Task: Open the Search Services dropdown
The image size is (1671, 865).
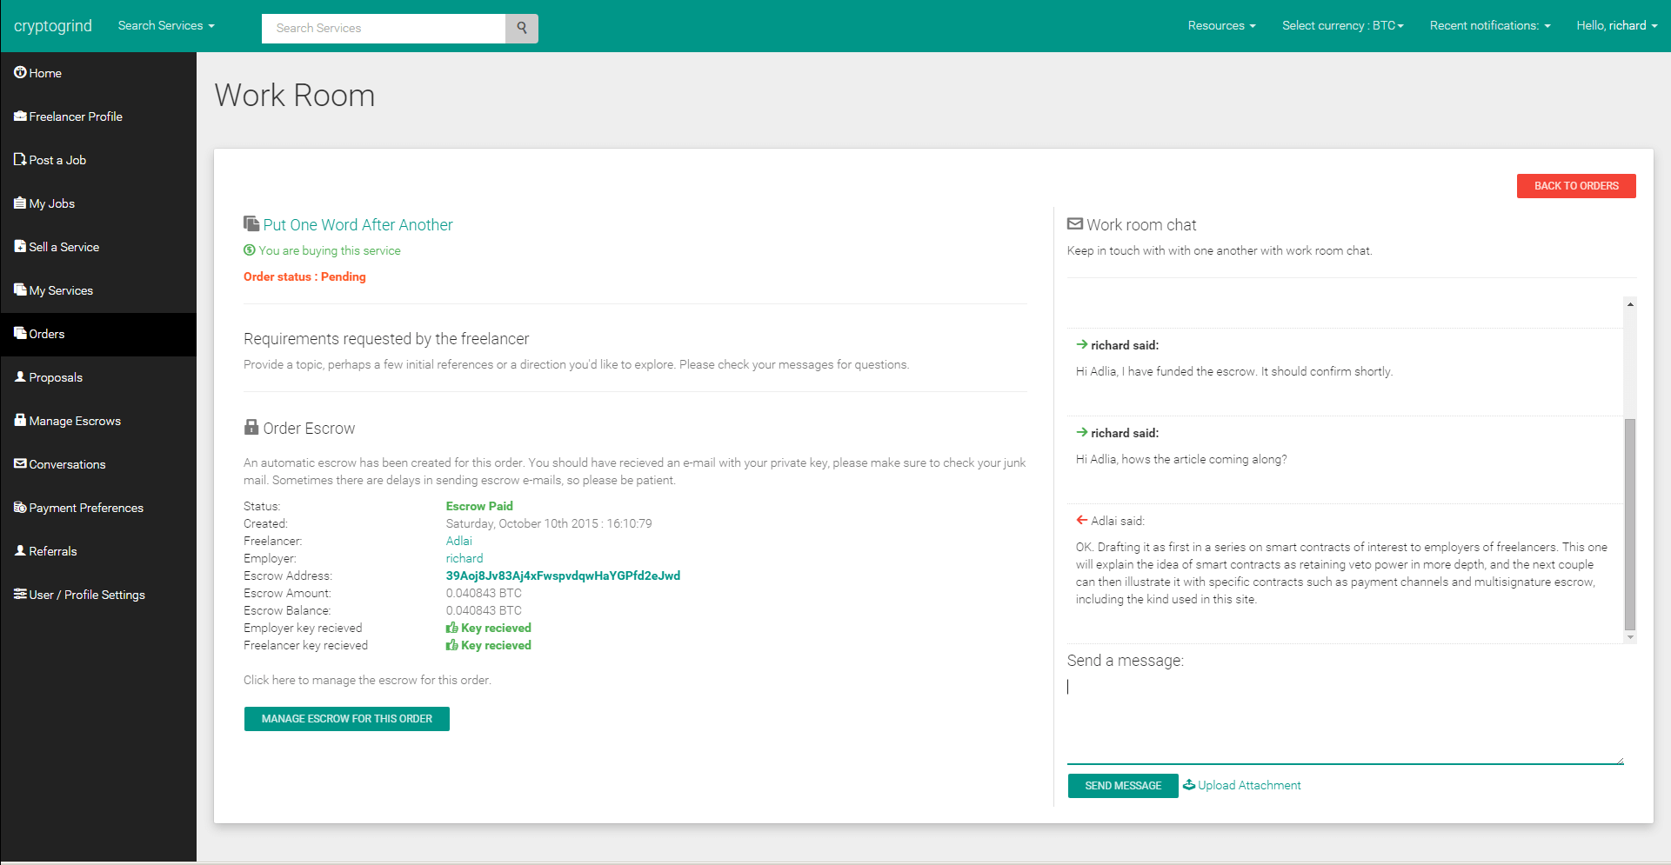Action: [x=166, y=26]
